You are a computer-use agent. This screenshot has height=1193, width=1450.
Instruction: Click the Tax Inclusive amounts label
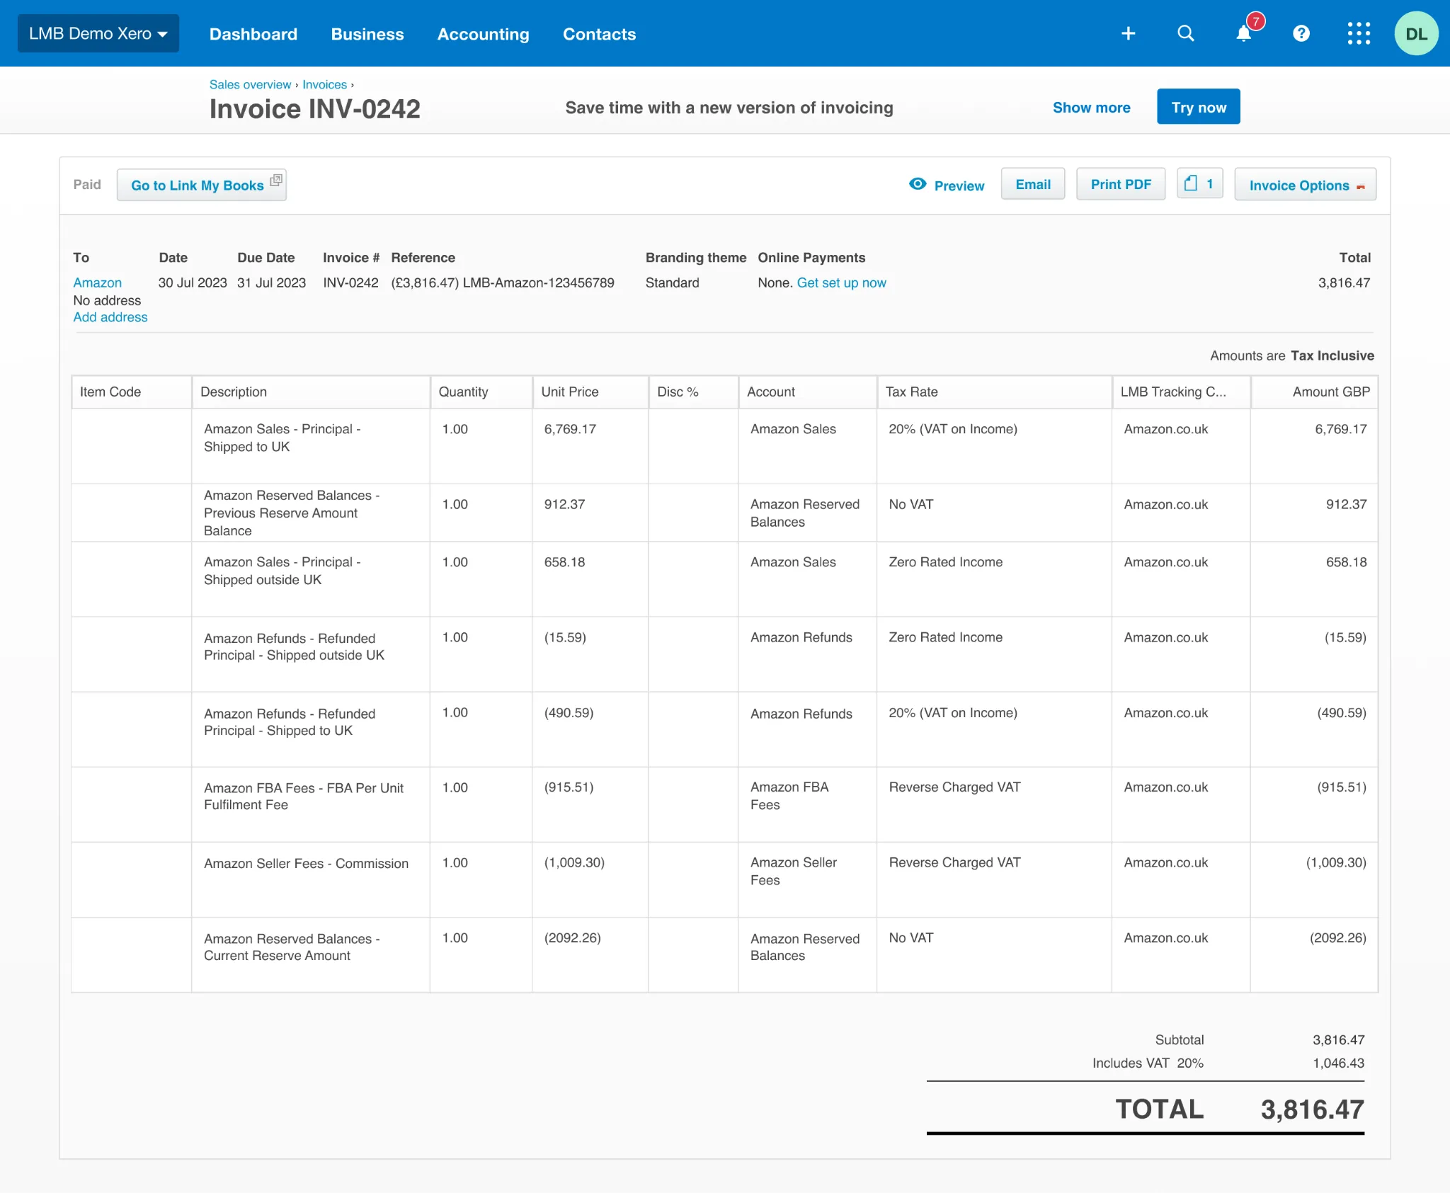(1332, 355)
